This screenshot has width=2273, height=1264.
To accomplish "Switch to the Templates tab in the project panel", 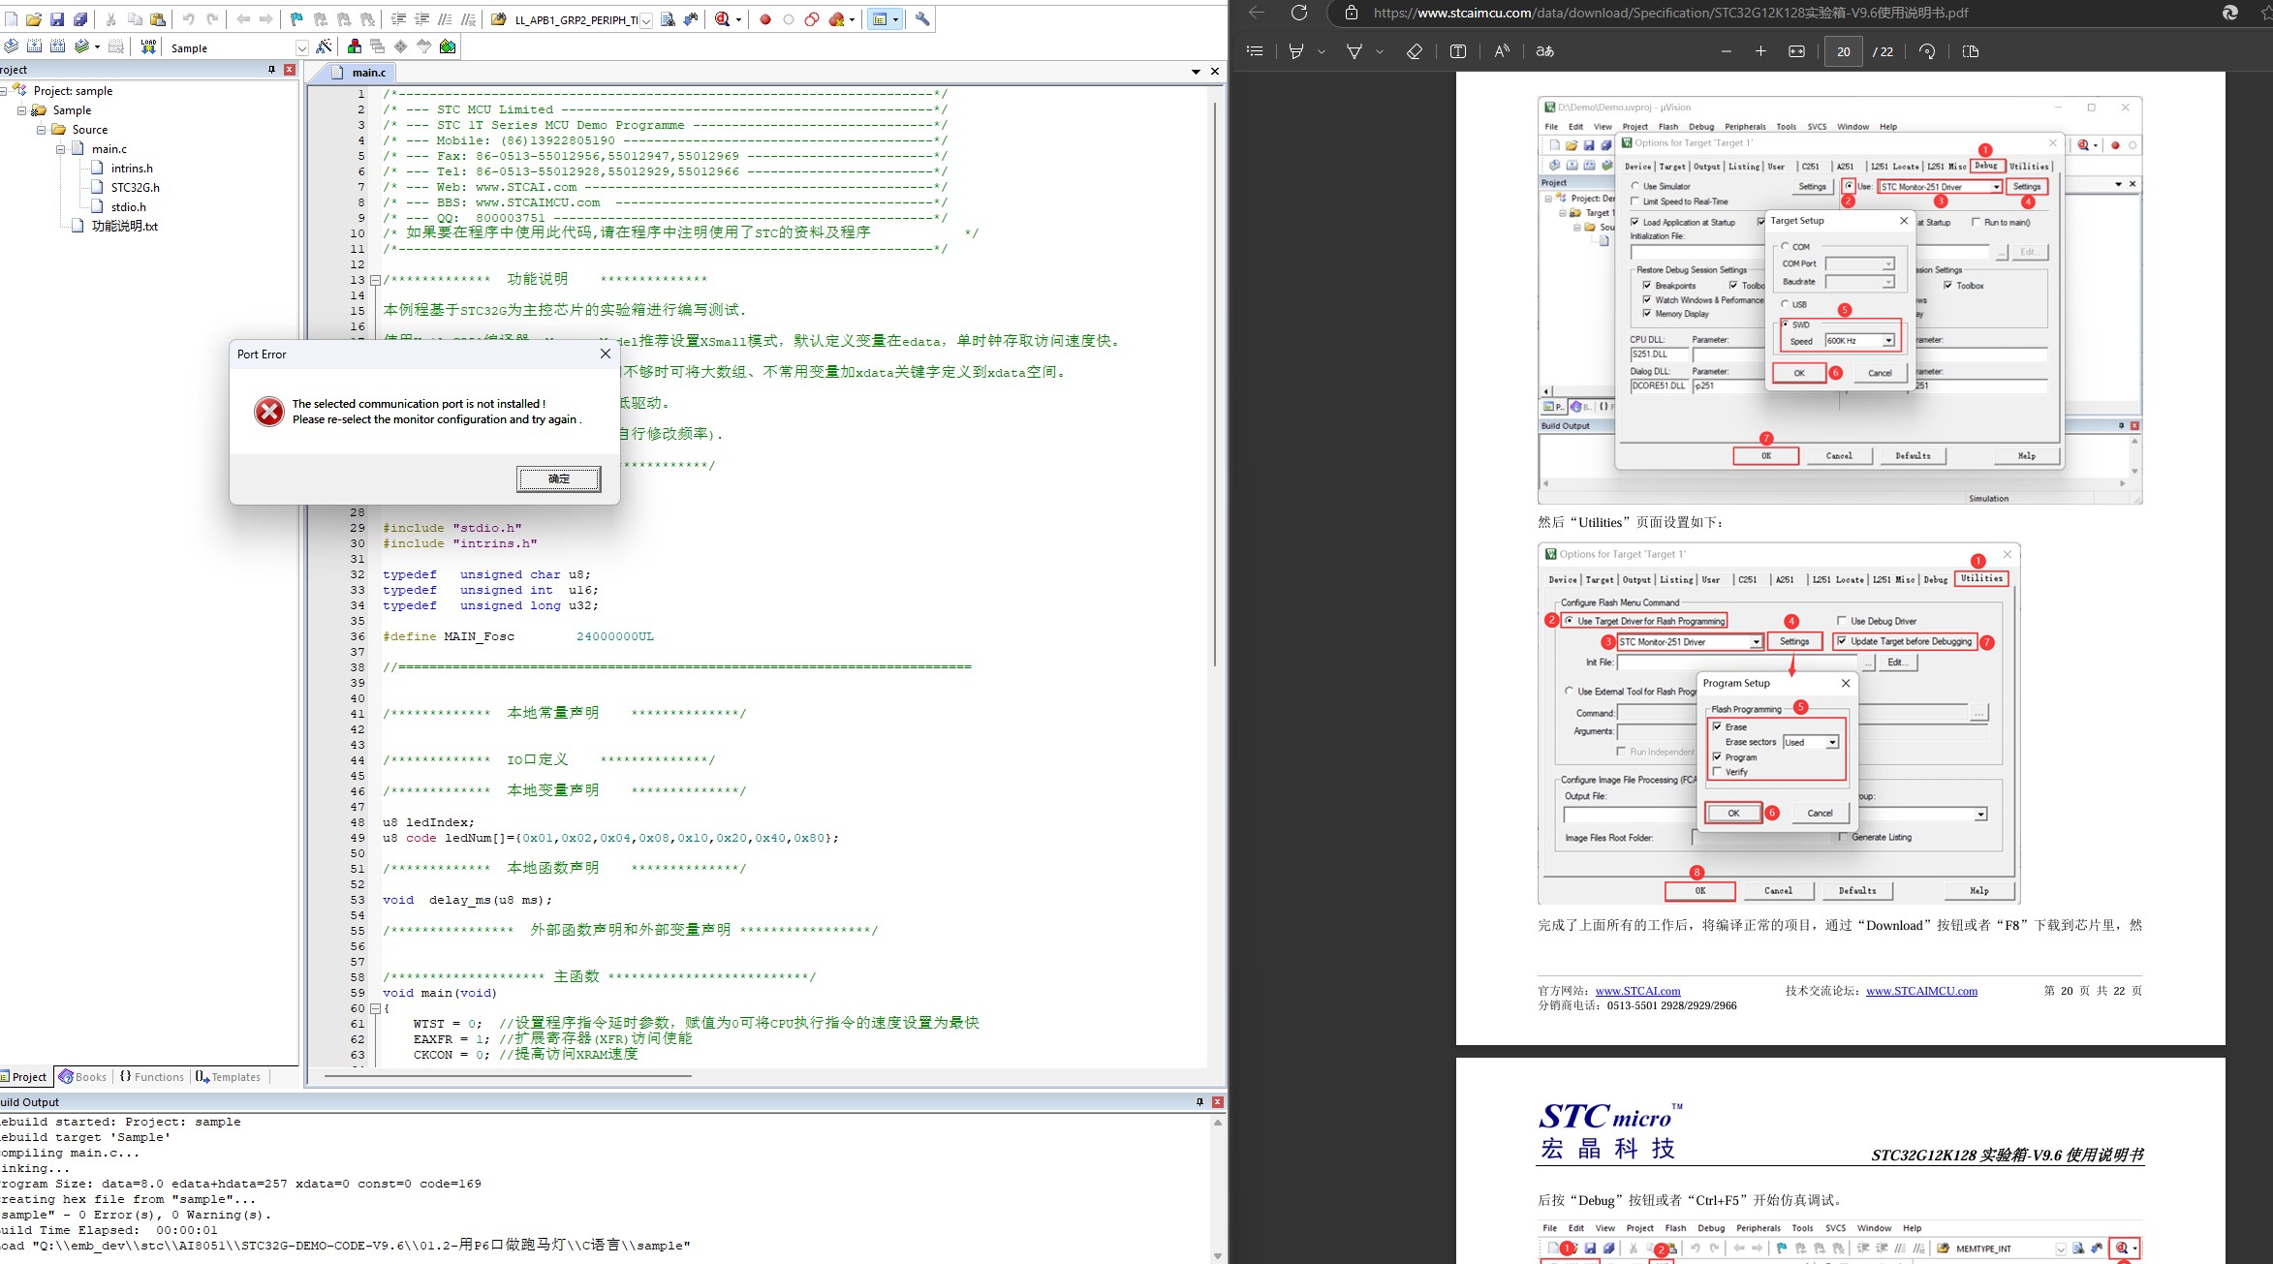I will [229, 1077].
